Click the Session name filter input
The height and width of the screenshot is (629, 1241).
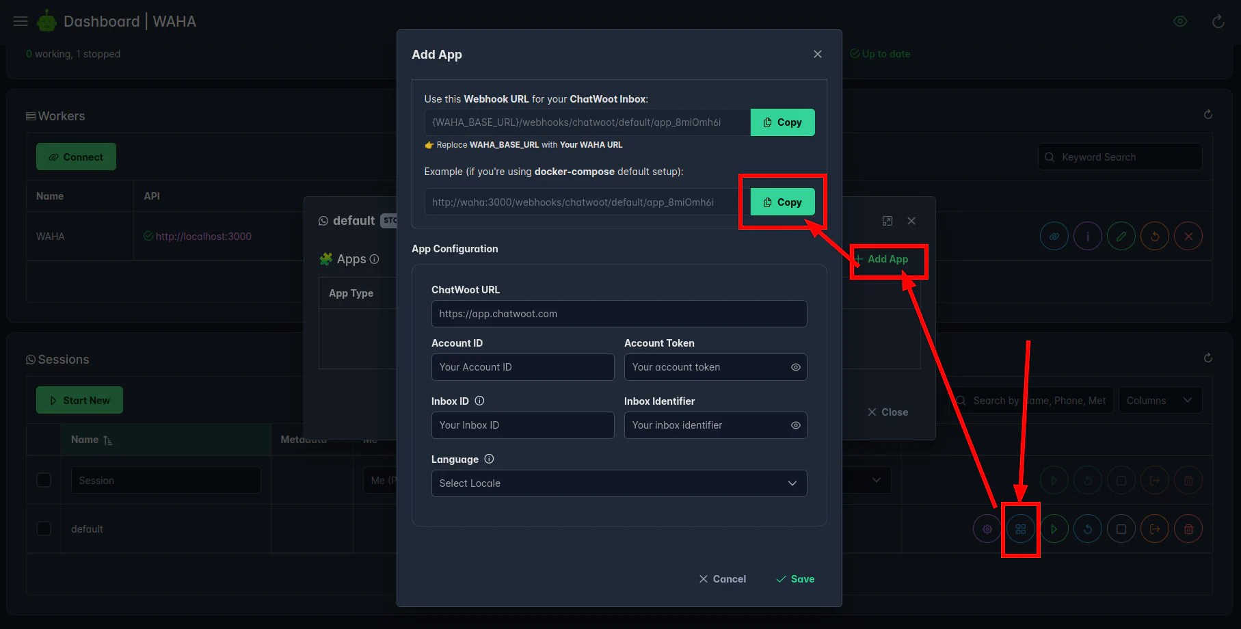coord(165,481)
